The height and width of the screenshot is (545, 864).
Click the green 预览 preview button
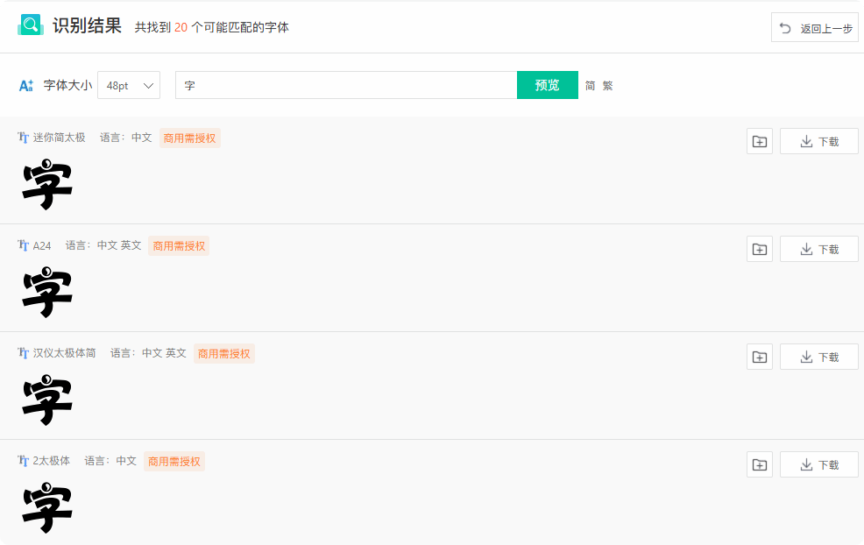point(547,85)
